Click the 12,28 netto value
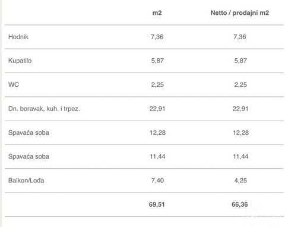The height and width of the screenshot is (227, 285). 240,133
